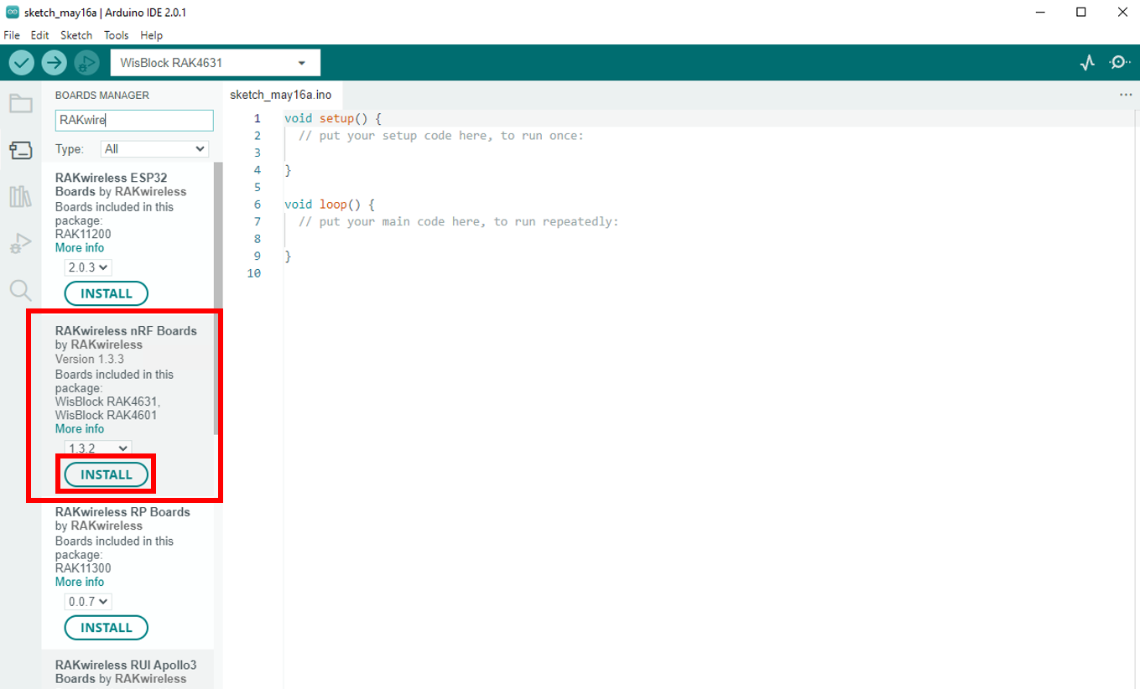Click the RAKwireless RUI Apollo3 Boards title
The width and height of the screenshot is (1140, 689).
coord(126,671)
